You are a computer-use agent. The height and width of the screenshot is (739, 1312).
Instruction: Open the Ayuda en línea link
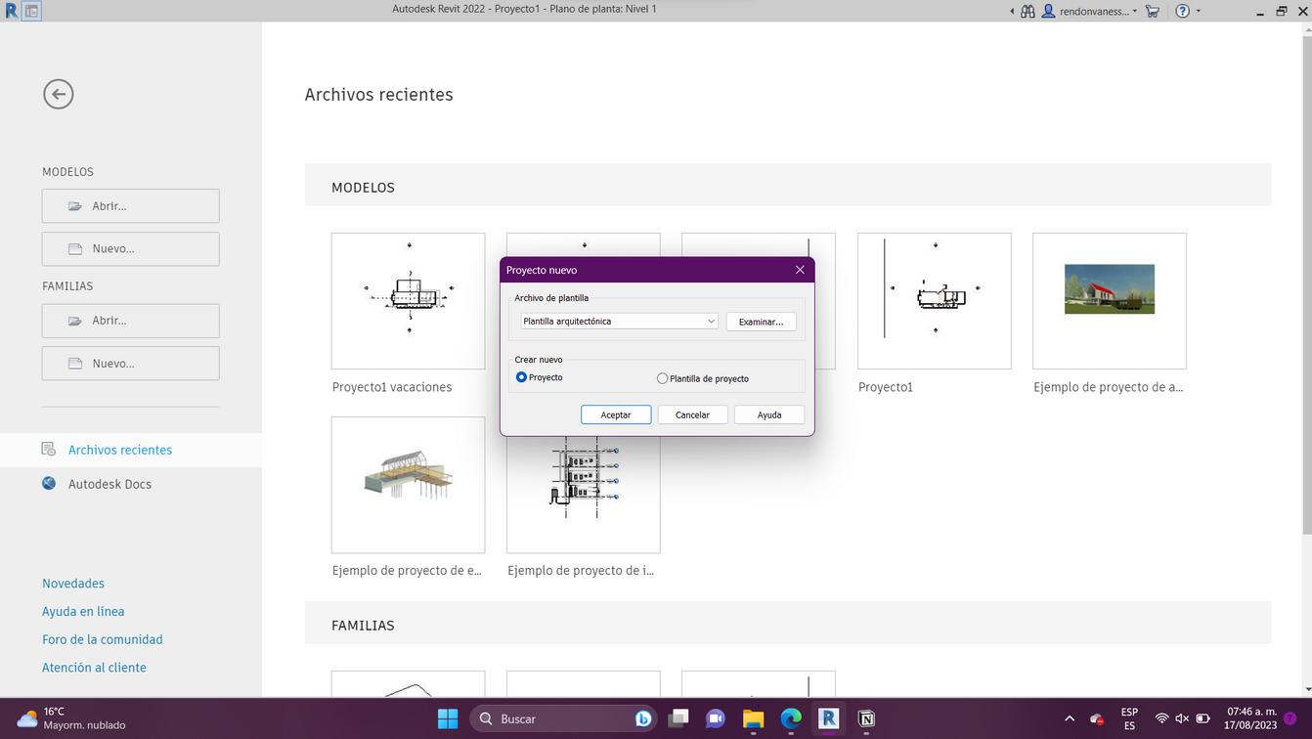coord(83,612)
